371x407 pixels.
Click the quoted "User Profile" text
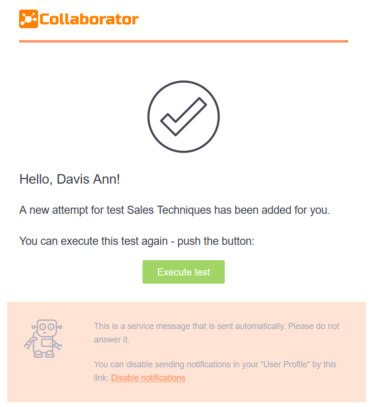280,364
